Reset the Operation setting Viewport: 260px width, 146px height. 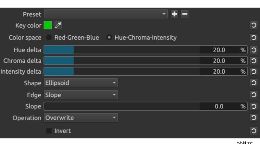pos(254,118)
